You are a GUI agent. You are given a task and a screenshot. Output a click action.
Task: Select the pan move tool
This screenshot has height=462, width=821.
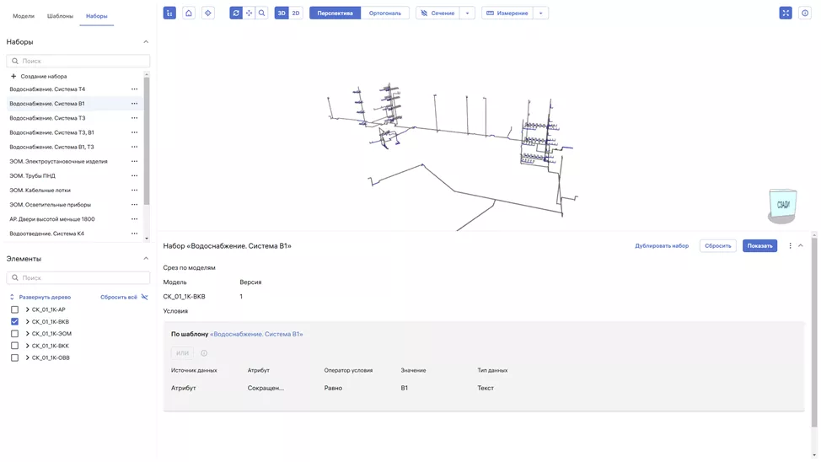[249, 13]
